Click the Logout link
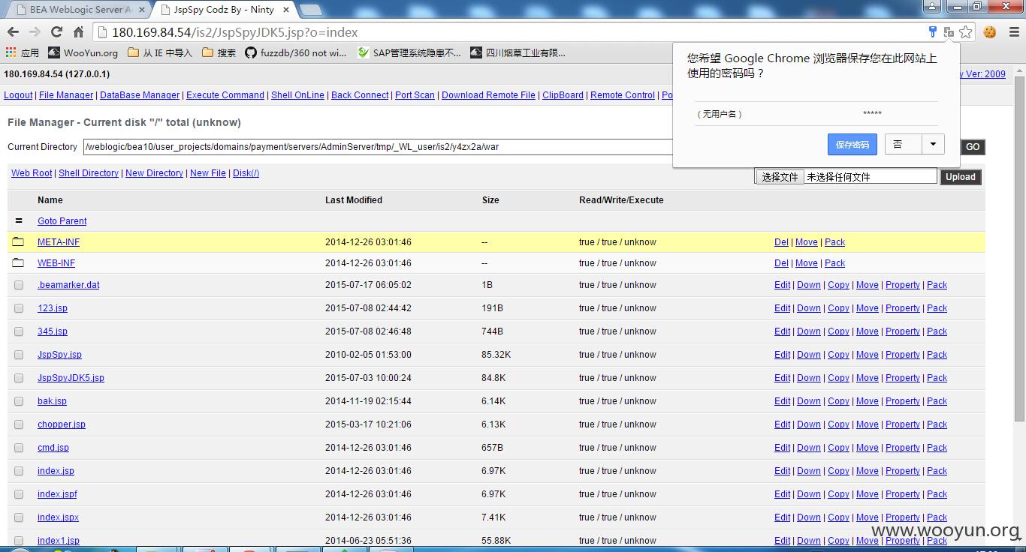1026x552 pixels. pyautogui.click(x=18, y=95)
